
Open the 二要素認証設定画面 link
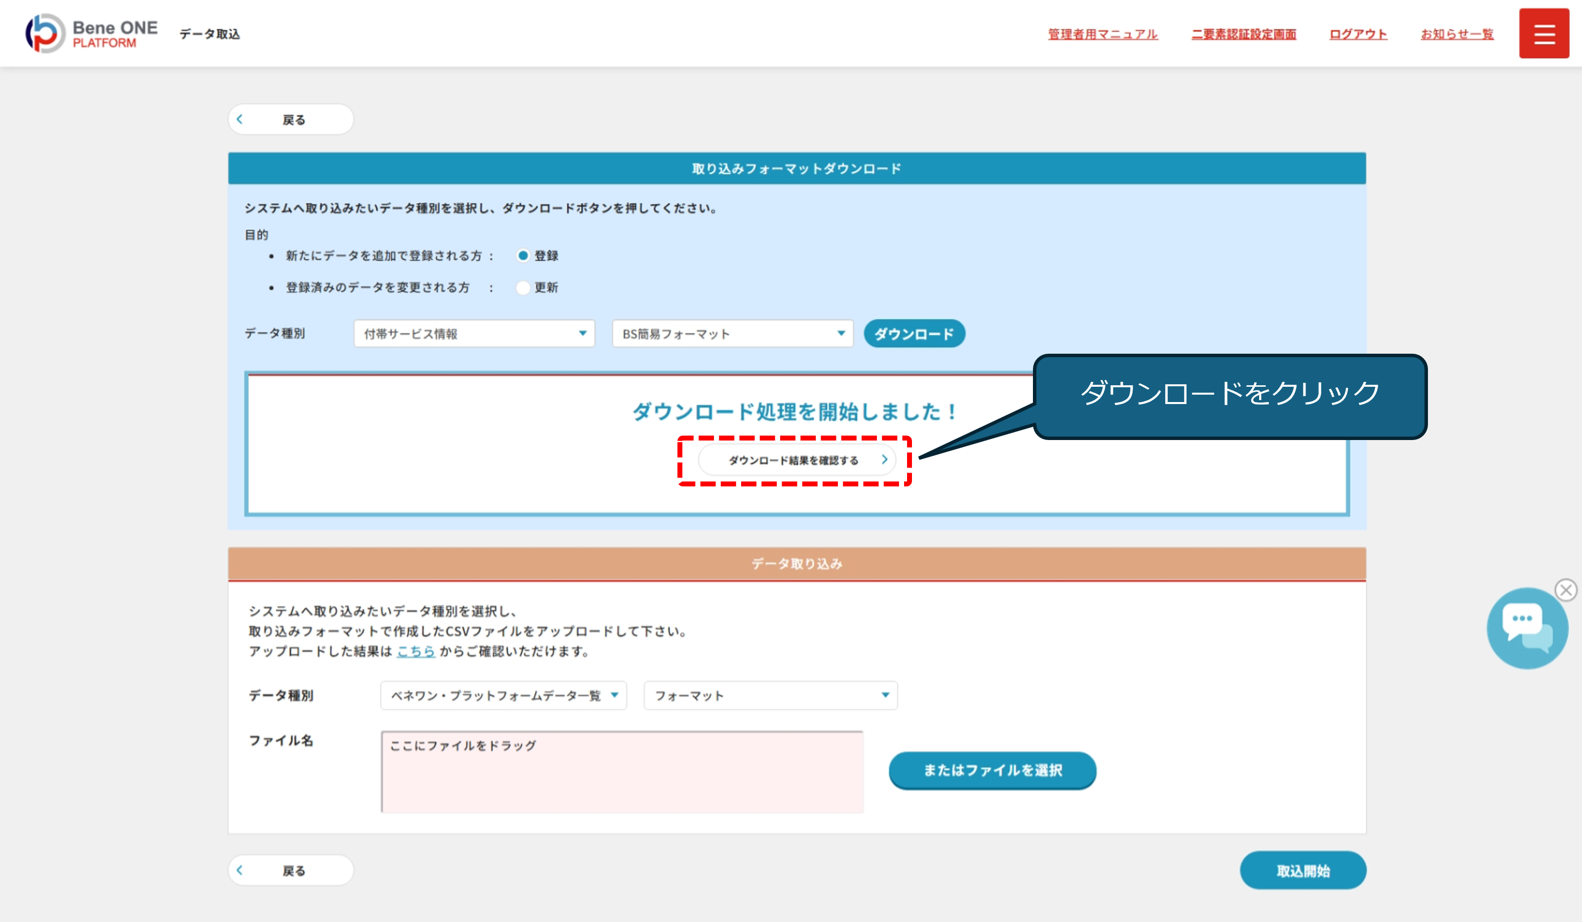click(x=1244, y=34)
